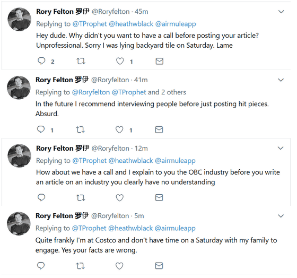Viewport: 297px width, 278px height.
Task: Expand the options chevron on the 41m tweet
Action: (281, 80)
